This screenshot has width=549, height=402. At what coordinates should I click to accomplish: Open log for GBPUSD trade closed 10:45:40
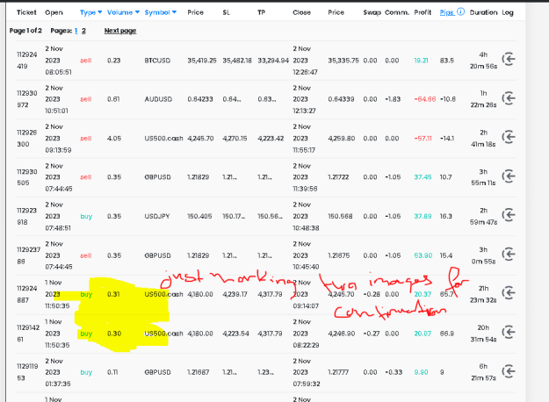point(509,254)
